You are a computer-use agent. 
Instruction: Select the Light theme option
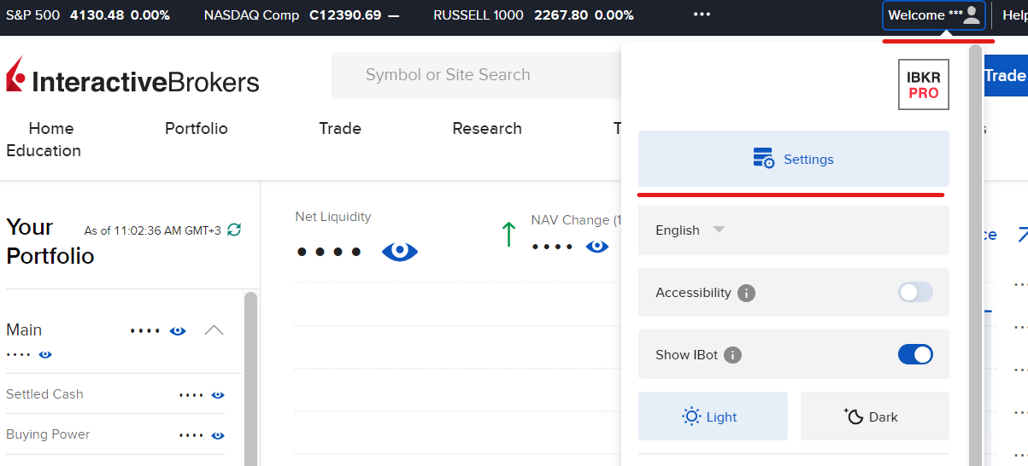(713, 416)
